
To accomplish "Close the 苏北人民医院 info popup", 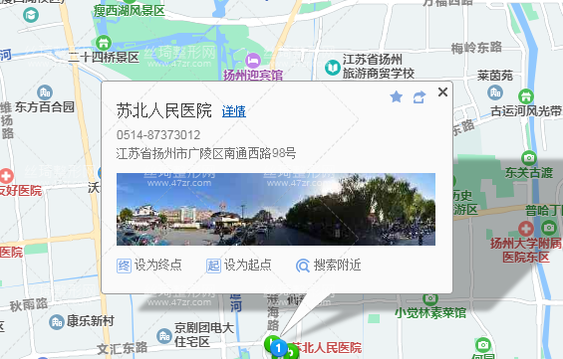I will tap(442, 92).
